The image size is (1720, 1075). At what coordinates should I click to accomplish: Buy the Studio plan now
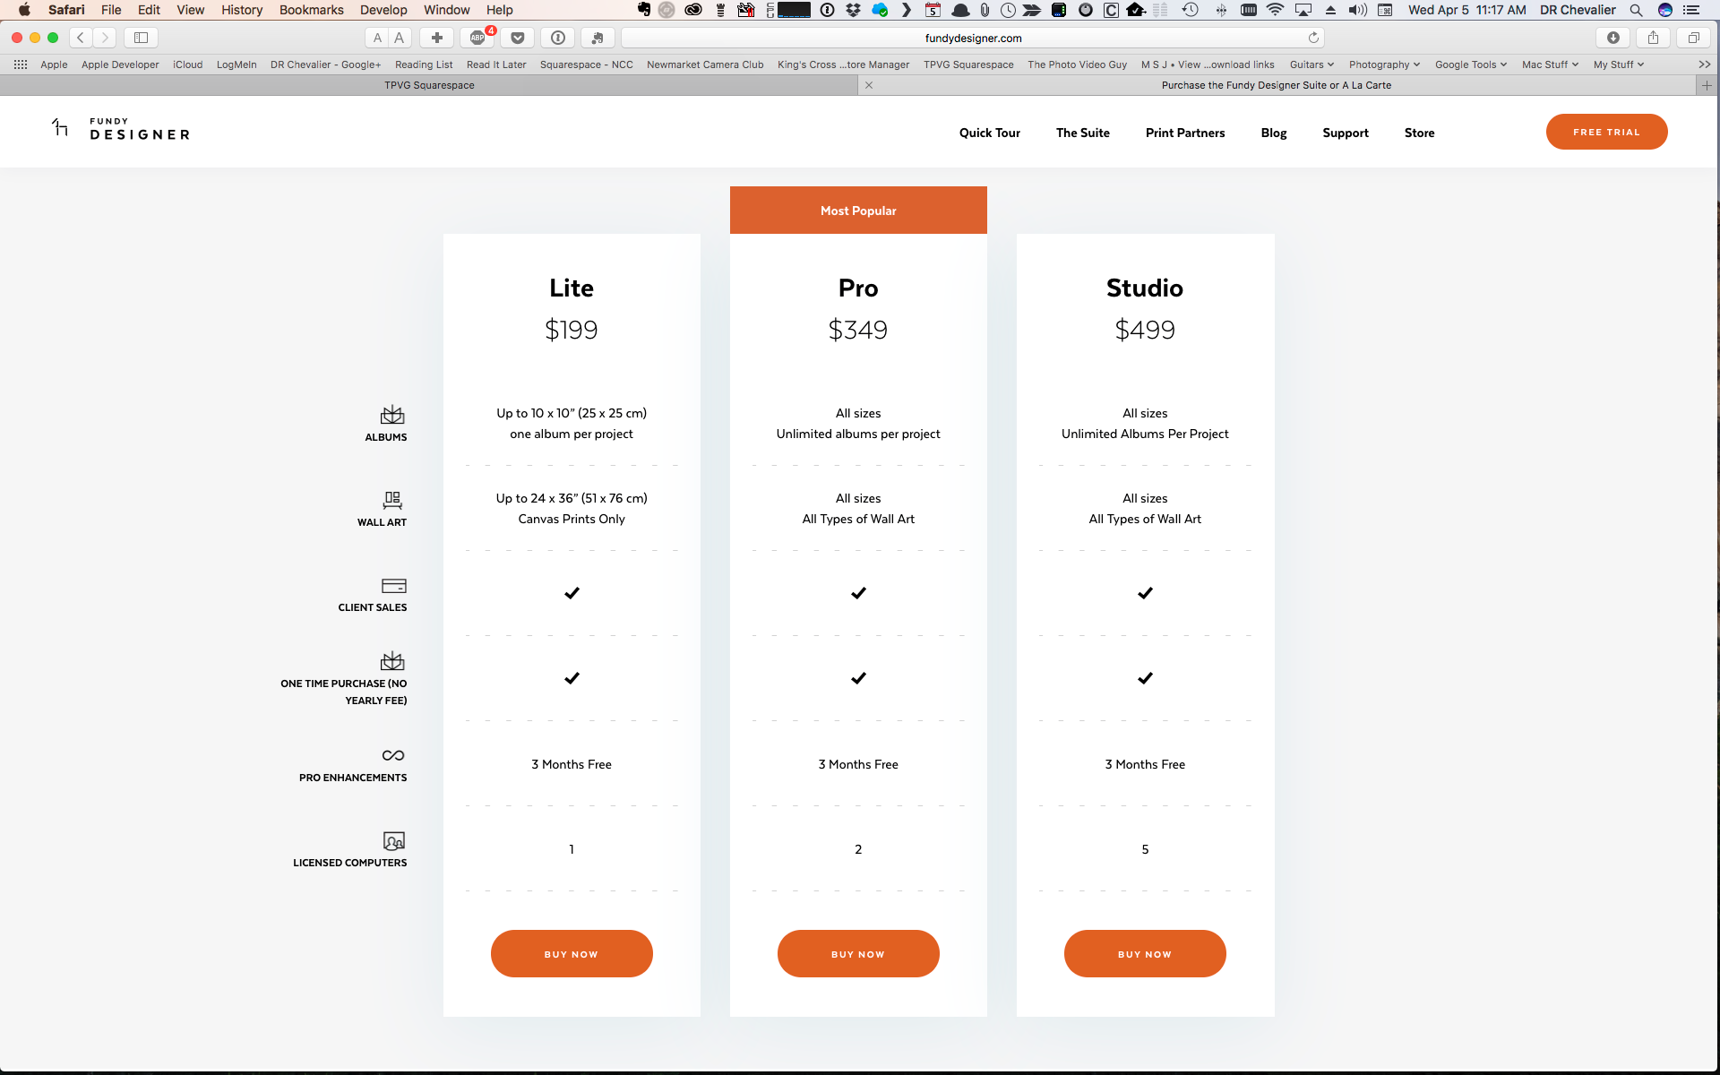click(x=1145, y=953)
